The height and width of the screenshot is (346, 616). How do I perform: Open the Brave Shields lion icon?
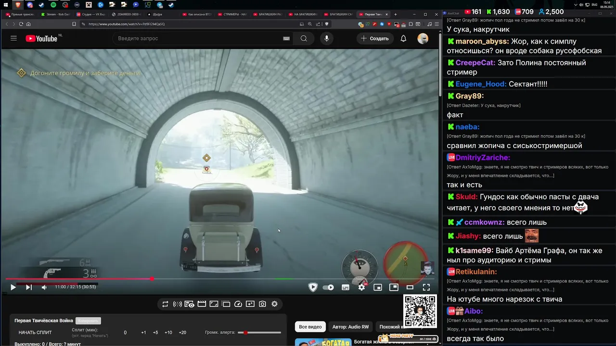327,24
